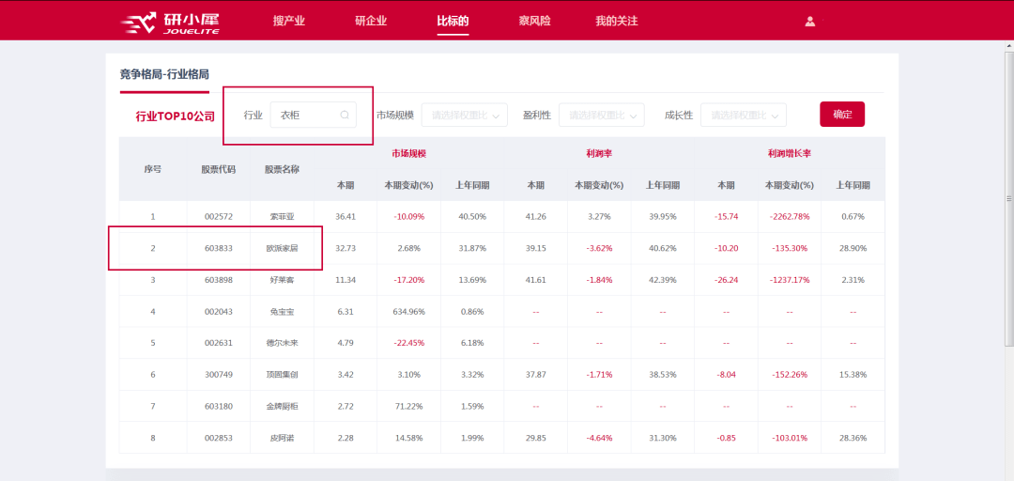
Task: Go to 我的关注
Action: click(616, 21)
